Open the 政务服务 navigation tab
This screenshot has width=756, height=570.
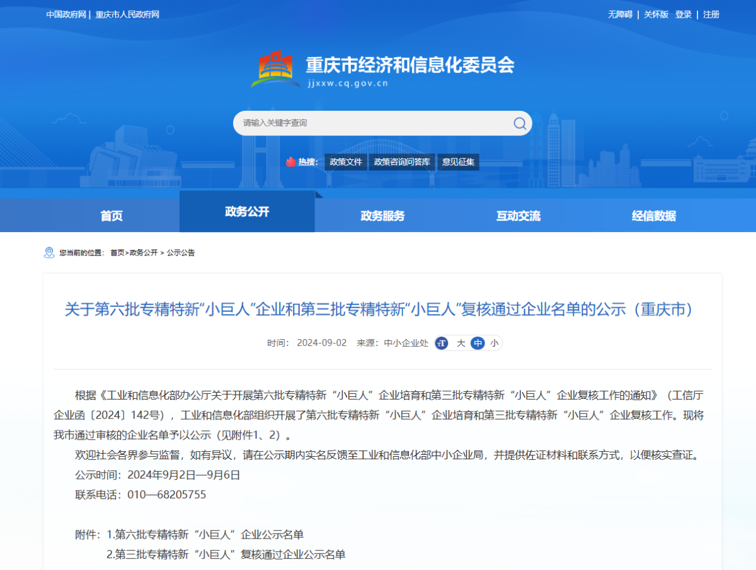tap(382, 216)
